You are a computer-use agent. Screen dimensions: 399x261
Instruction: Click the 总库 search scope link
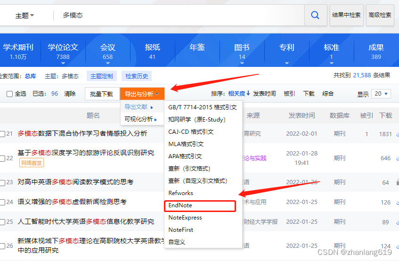coord(31,76)
